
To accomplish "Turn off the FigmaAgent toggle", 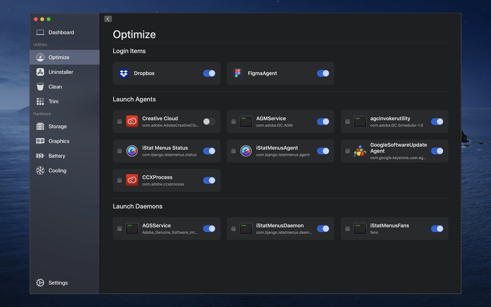I will click(x=323, y=73).
